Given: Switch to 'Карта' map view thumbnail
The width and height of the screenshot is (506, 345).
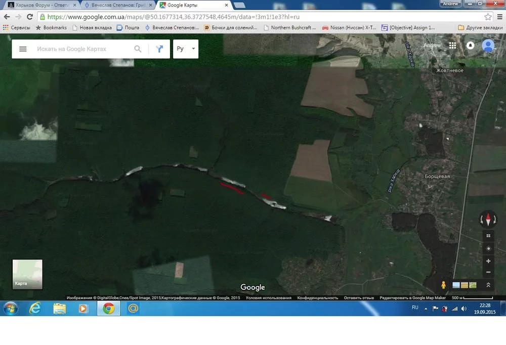Looking at the screenshot, I should click(x=27, y=274).
